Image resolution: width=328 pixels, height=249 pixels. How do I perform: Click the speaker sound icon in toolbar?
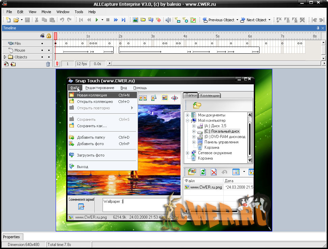coord(168,20)
